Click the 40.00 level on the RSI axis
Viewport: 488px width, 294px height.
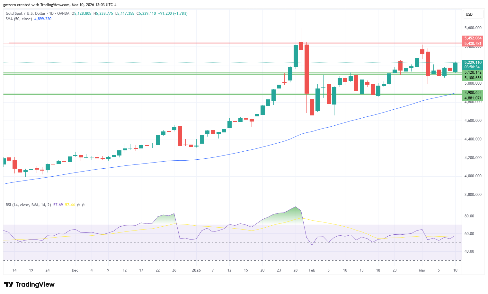469,251
